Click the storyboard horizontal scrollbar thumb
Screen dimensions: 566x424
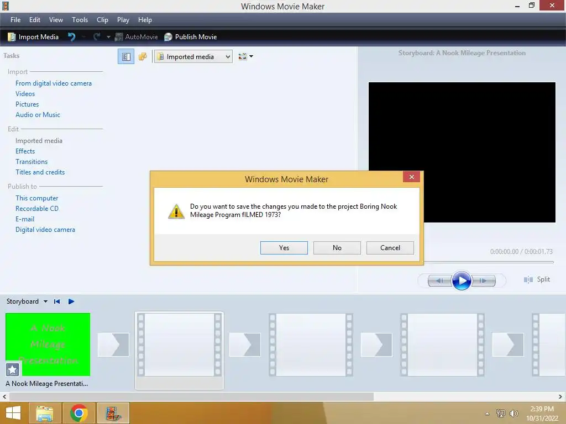pyautogui.click(x=191, y=396)
